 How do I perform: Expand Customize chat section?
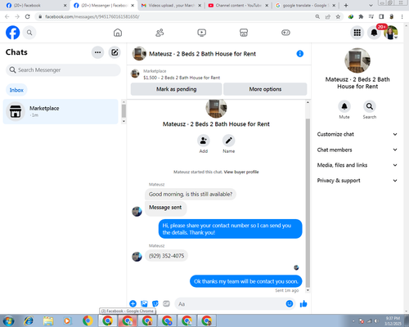tap(357, 134)
